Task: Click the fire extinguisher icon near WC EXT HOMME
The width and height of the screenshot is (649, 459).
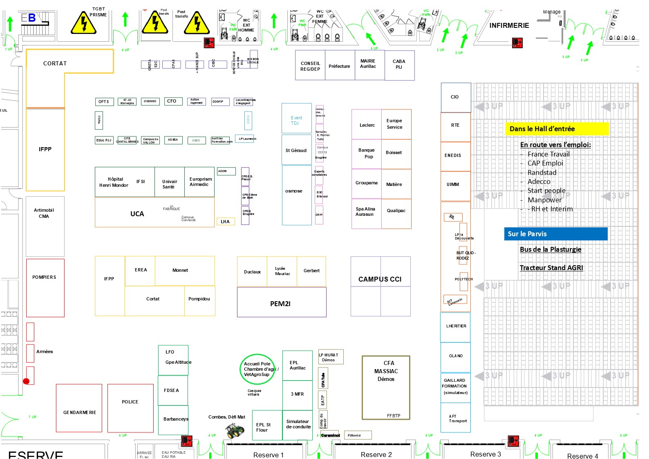Action: click(x=209, y=42)
